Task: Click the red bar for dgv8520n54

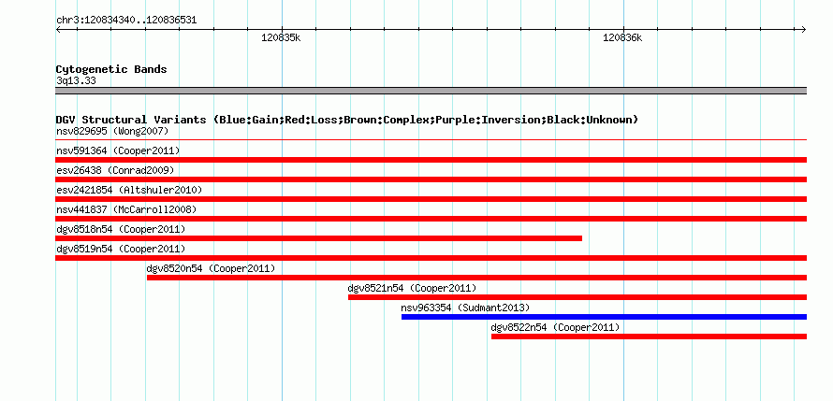Action: tap(477, 278)
